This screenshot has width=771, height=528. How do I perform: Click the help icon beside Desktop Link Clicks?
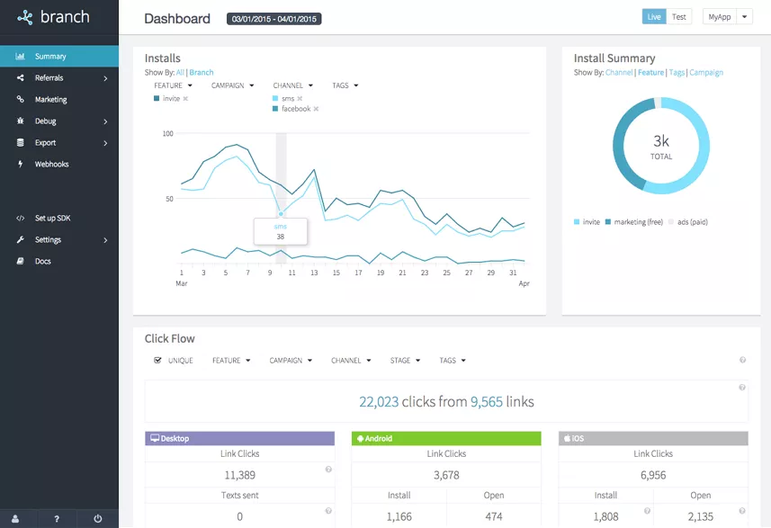click(x=328, y=470)
